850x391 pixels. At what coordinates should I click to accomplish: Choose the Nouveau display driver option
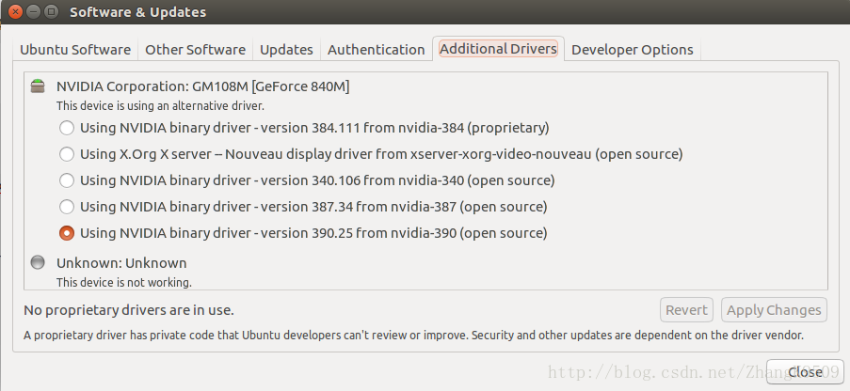click(x=67, y=154)
